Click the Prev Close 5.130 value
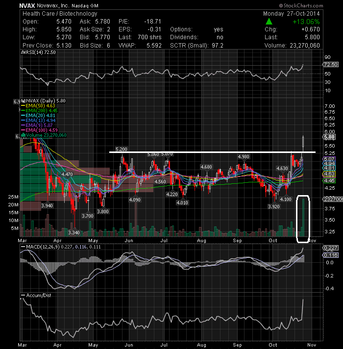This screenshot has width=343, height=349. point(64,46)
